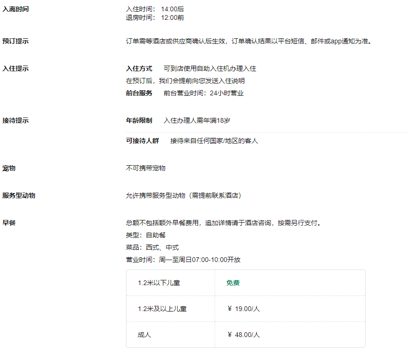The width and height of the screenshot is (408, 354).
Task: Click the 入离时间 section heading
Action: coord(16,9)
